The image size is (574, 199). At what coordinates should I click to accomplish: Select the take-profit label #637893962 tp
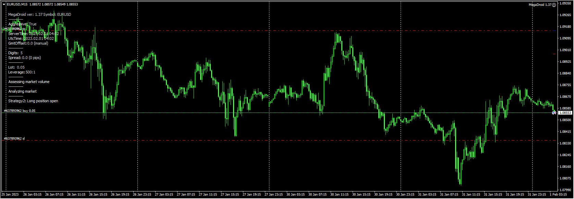14,29
